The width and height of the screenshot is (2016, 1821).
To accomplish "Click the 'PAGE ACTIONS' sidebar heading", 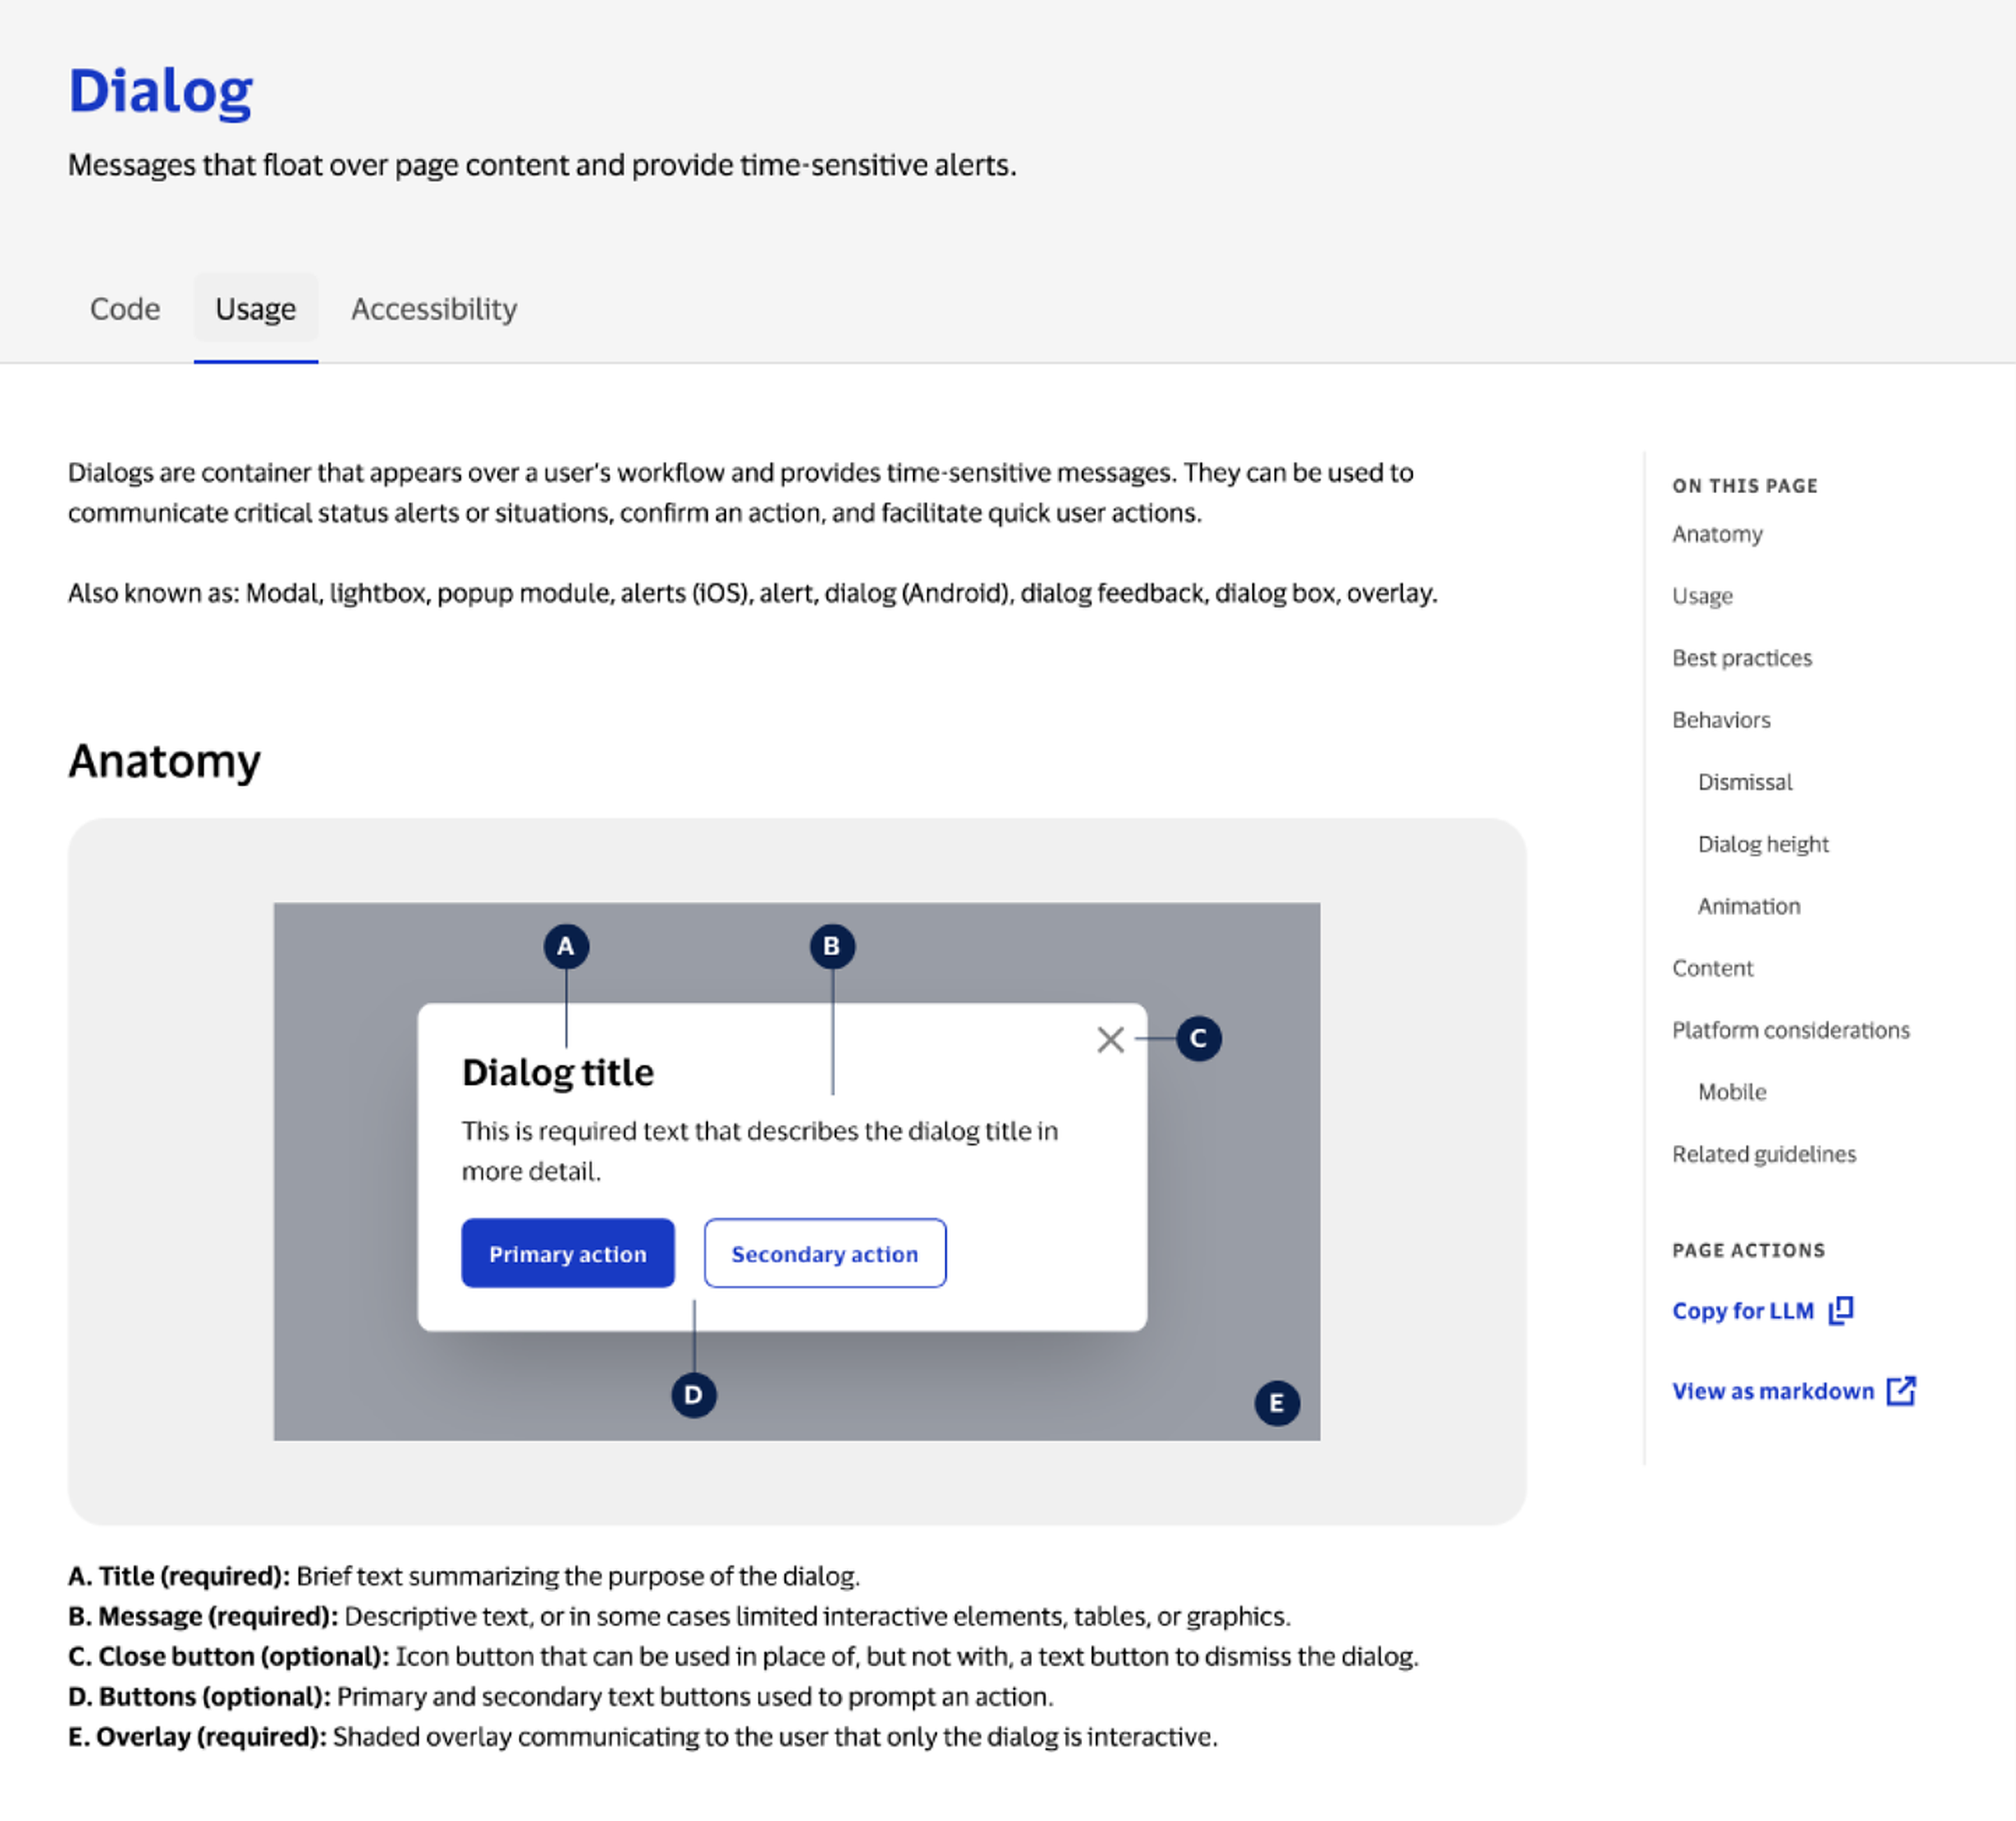I will (x=1749, y=1250).
